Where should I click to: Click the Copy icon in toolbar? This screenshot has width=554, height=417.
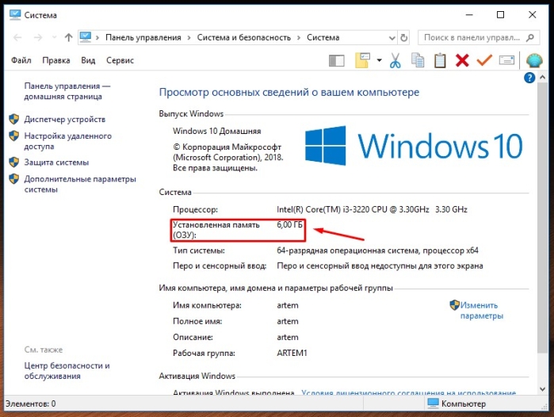(418, 60)
